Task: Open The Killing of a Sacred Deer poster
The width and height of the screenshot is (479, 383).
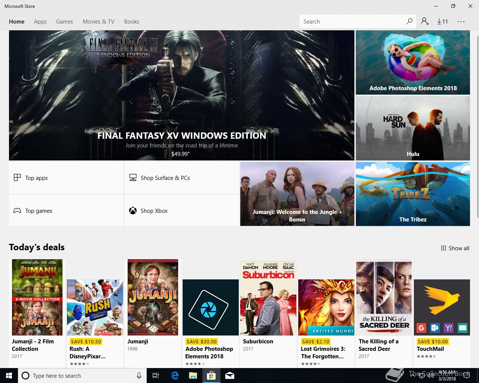Action: 384,298
